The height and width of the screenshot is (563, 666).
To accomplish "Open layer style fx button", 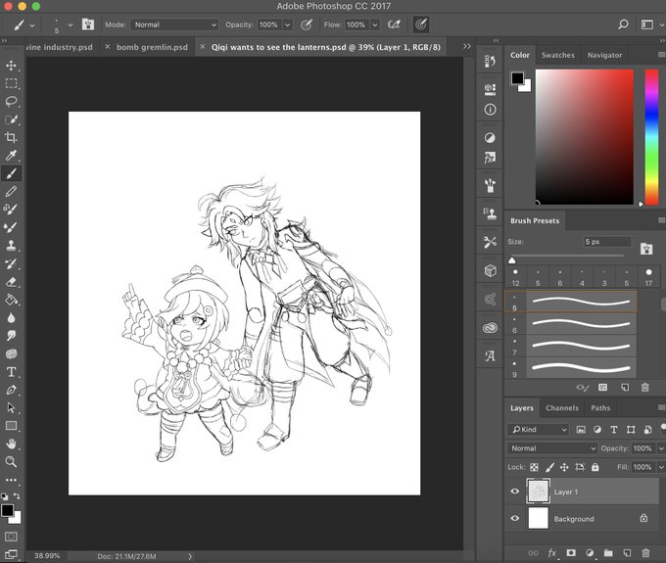I will (551, 553).
